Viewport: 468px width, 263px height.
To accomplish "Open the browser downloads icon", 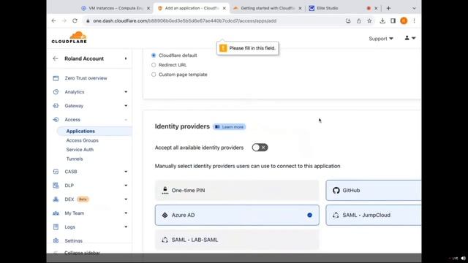I will pos(382,21).
